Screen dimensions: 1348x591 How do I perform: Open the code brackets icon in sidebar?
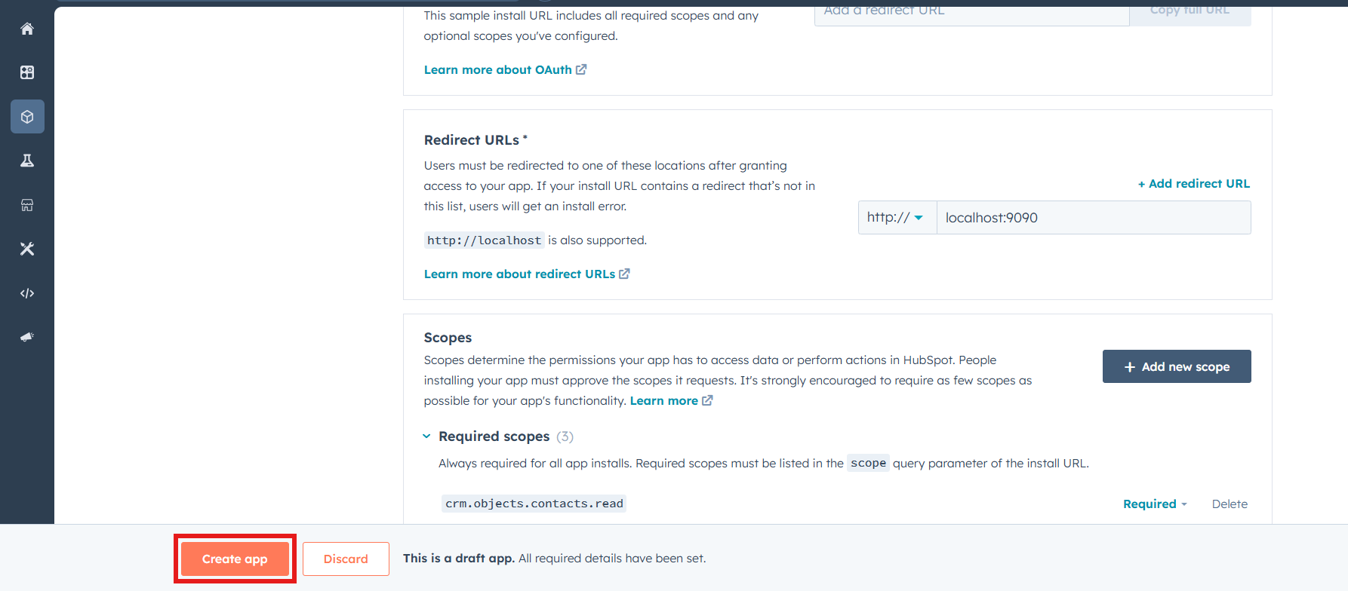click(27, 293)
